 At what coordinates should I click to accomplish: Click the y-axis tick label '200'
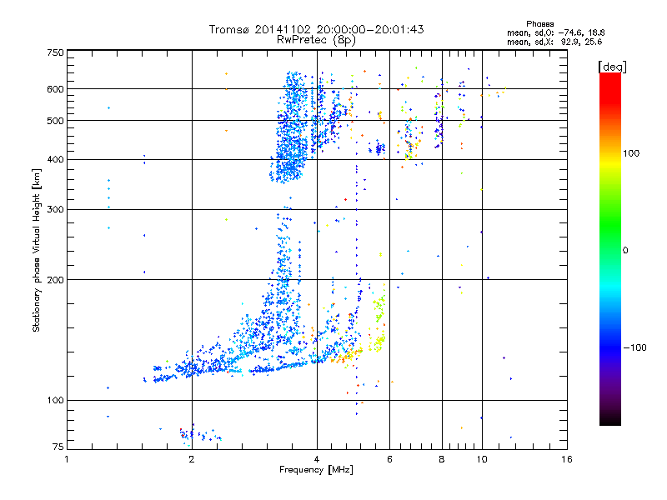pyautogui.click(x=55, y=280)
